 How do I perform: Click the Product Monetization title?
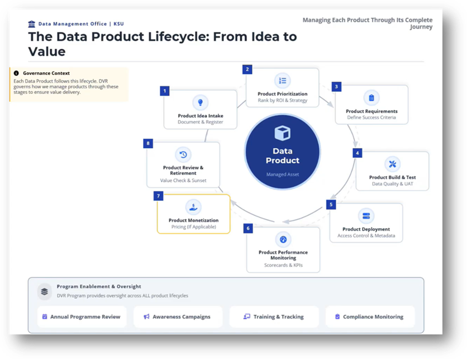tap(194, 220)
